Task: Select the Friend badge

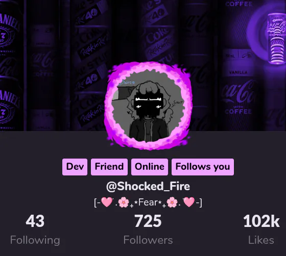Action: coord(109,167)
